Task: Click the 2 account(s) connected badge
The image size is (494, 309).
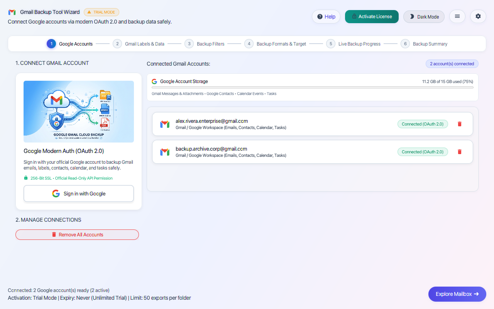Action: pyautogui.click(x=452, y=64)
